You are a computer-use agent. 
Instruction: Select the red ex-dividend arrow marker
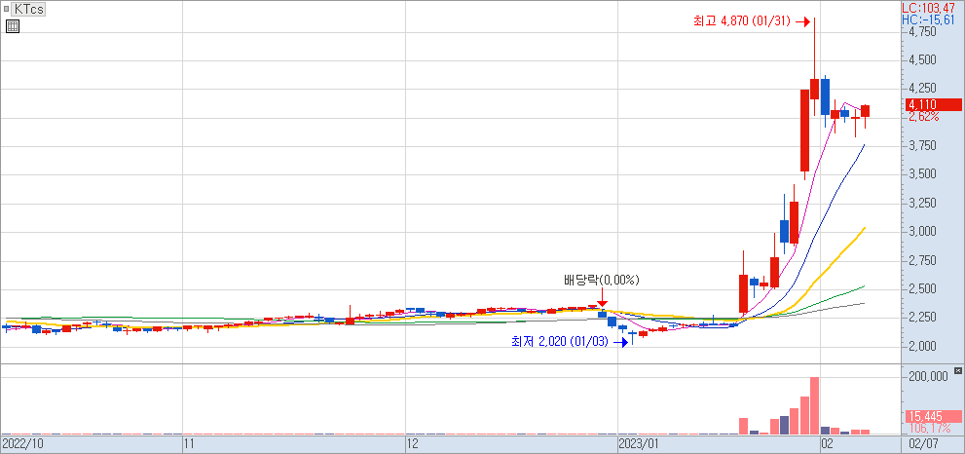[602, 299]
